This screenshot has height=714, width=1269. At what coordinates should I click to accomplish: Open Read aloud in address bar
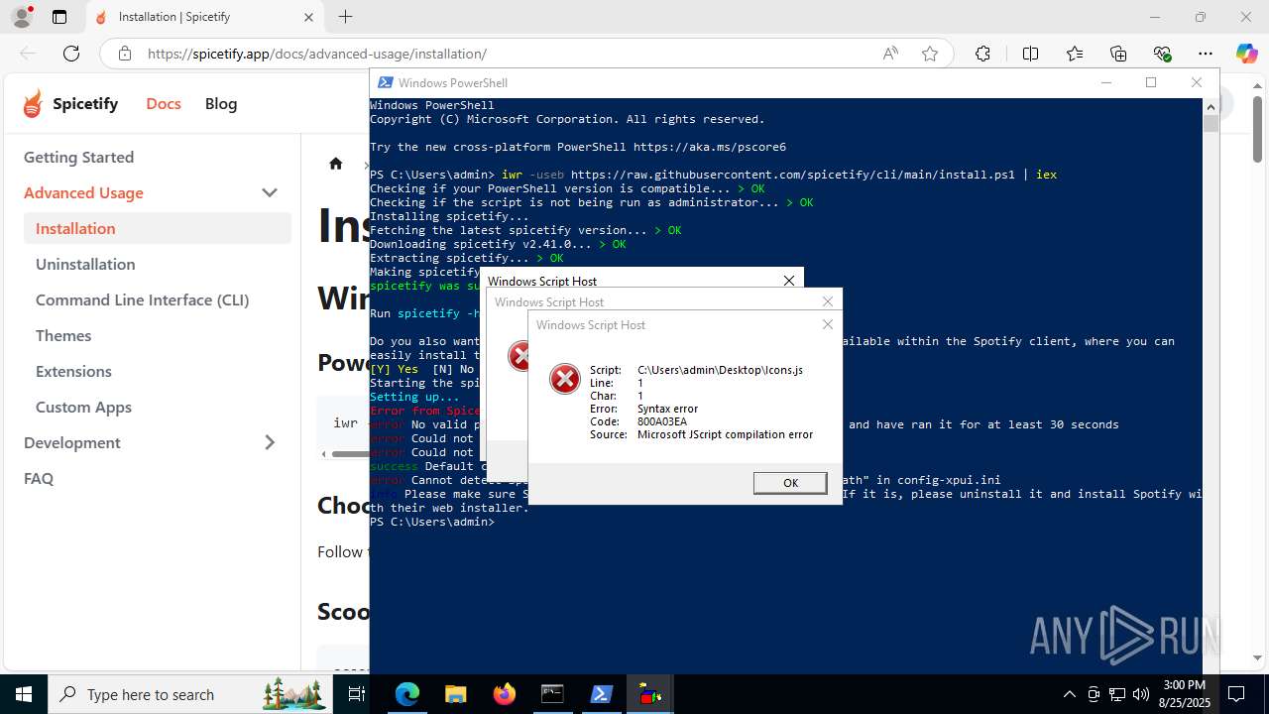point(890,54)
